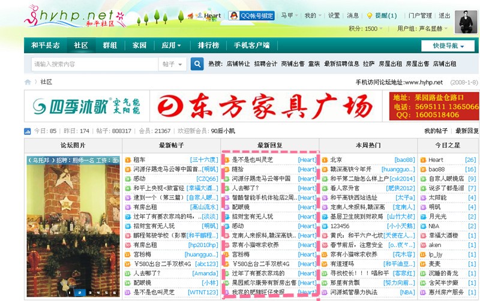The image size is (480, 301).
Task: Expand the 我的 dropdown
Action: tap(313, 16)
